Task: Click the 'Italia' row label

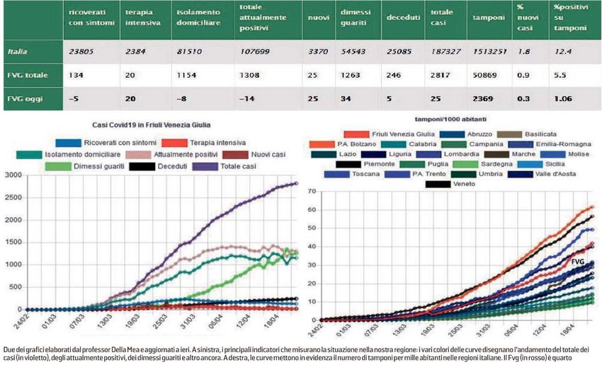Action: coord(18,51)
